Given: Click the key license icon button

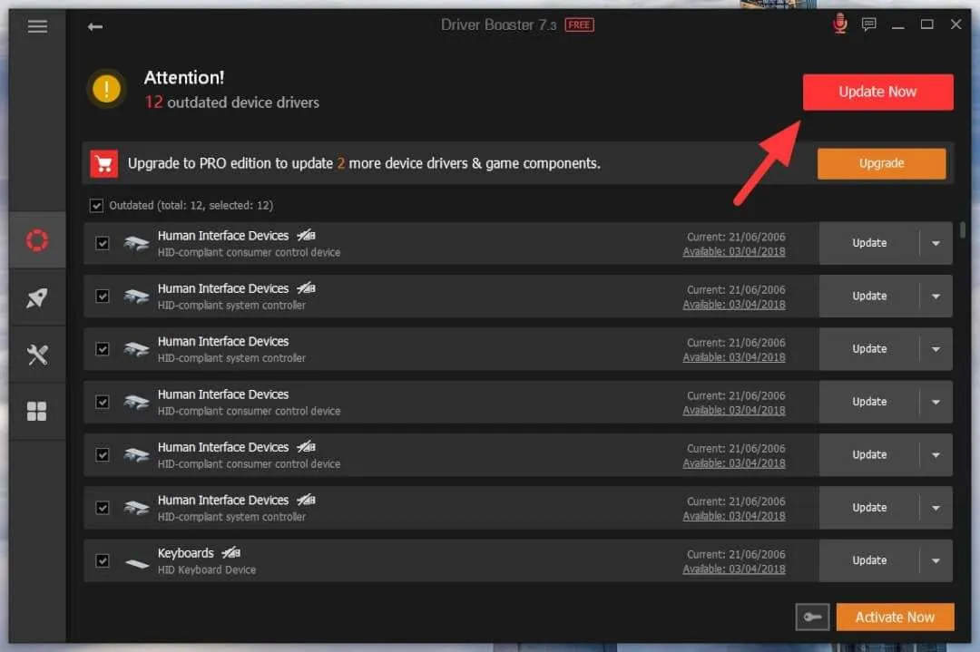Looking at the screenshot, I should tap(812, 617).
